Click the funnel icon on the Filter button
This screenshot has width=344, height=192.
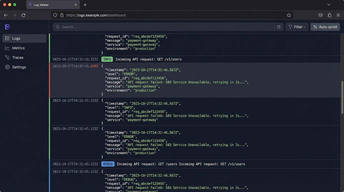pos(290,27)
